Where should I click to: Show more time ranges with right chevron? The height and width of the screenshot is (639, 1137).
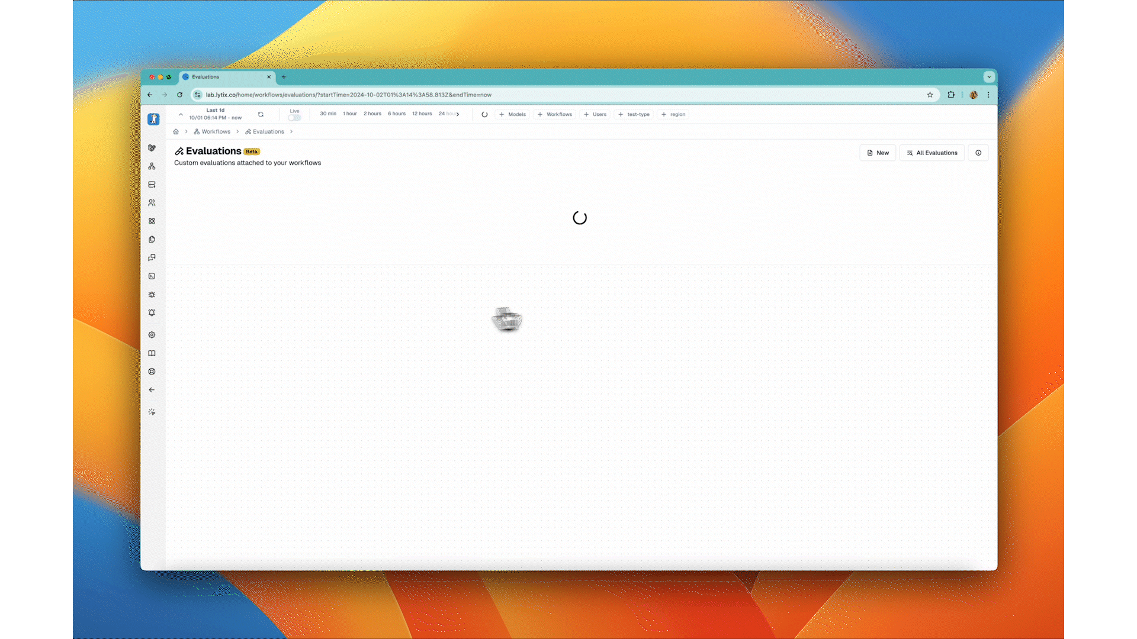coord(458,114)
